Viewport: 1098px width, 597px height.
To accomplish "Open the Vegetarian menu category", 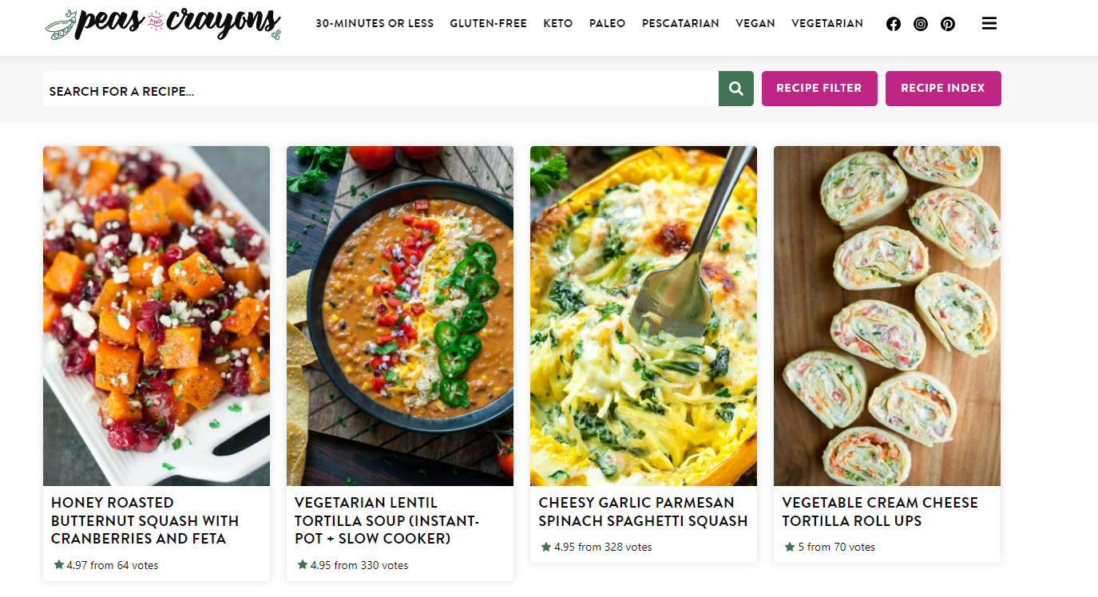I will click(x=827, y=24).
